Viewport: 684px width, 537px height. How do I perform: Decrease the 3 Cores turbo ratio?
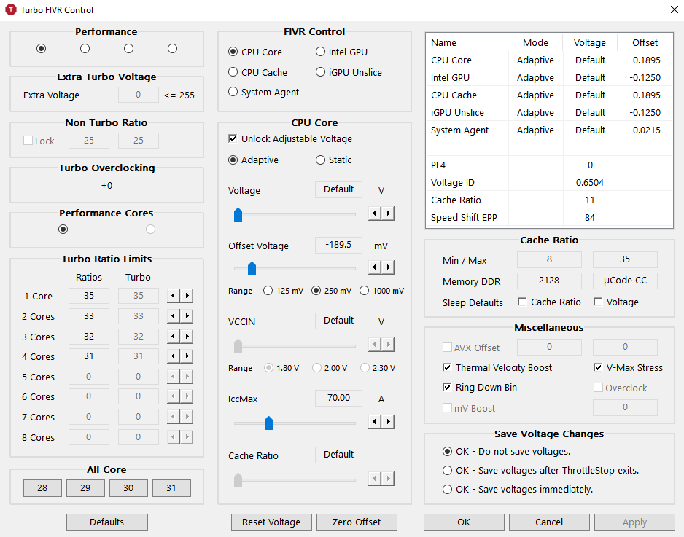173,336
